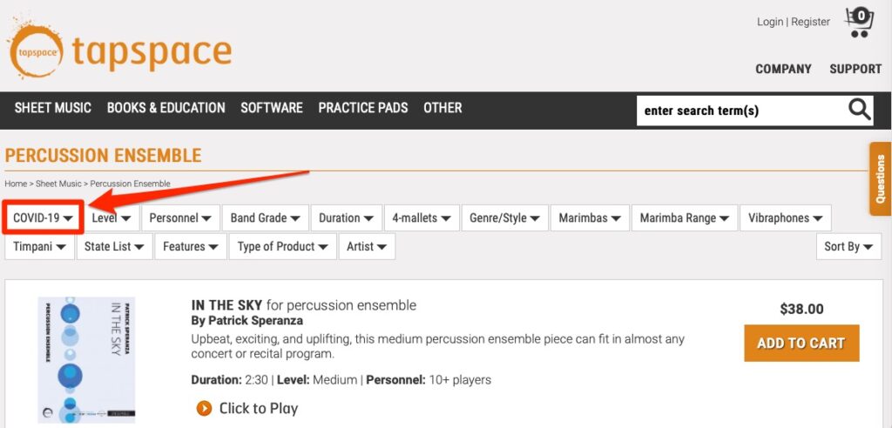Click the Register link
This screenshot has width=892, height=428.
[811, 22]
